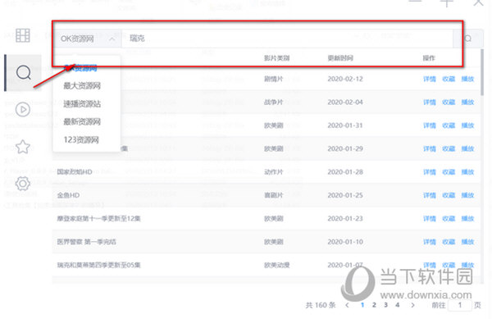
Task: Click the 共 160 条 total count
Action: coord(321,305)
